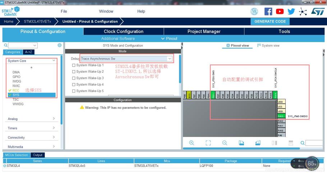Expand the Analog category
The height and width of the screenshot is (174, 327).
click(31, 119)
